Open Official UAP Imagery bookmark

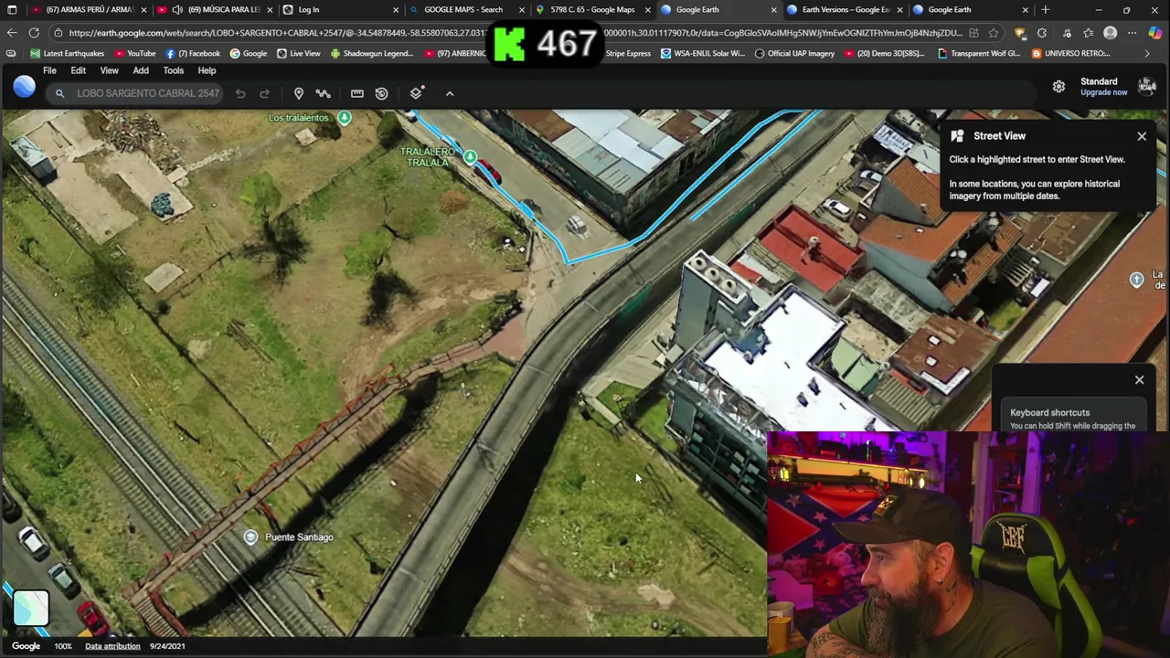tap(794, 53)
